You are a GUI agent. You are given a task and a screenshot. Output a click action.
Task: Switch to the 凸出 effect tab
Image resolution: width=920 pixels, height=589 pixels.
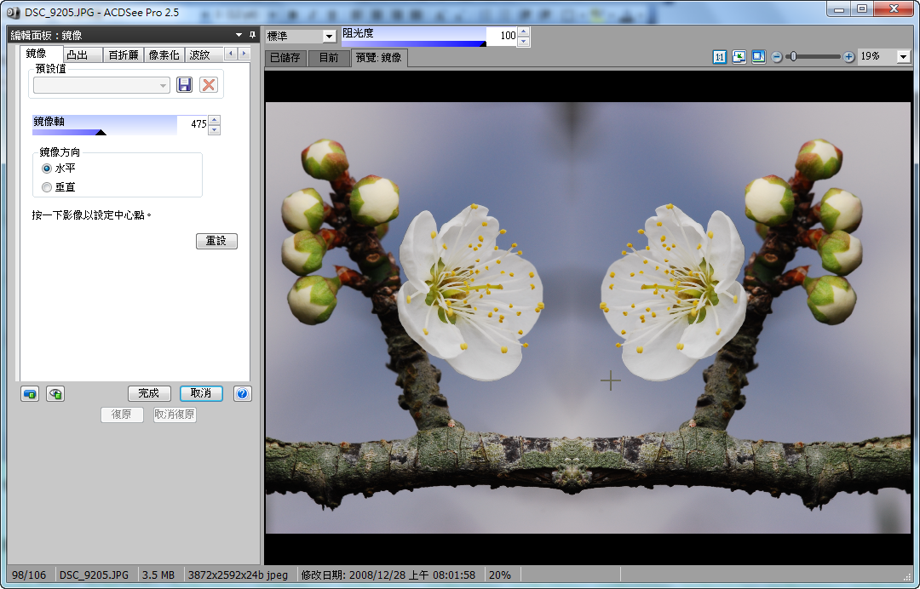click(77, 54)
